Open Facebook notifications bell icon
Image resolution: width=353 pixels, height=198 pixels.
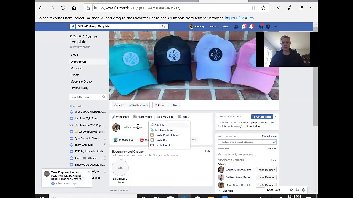click(252, 27)
